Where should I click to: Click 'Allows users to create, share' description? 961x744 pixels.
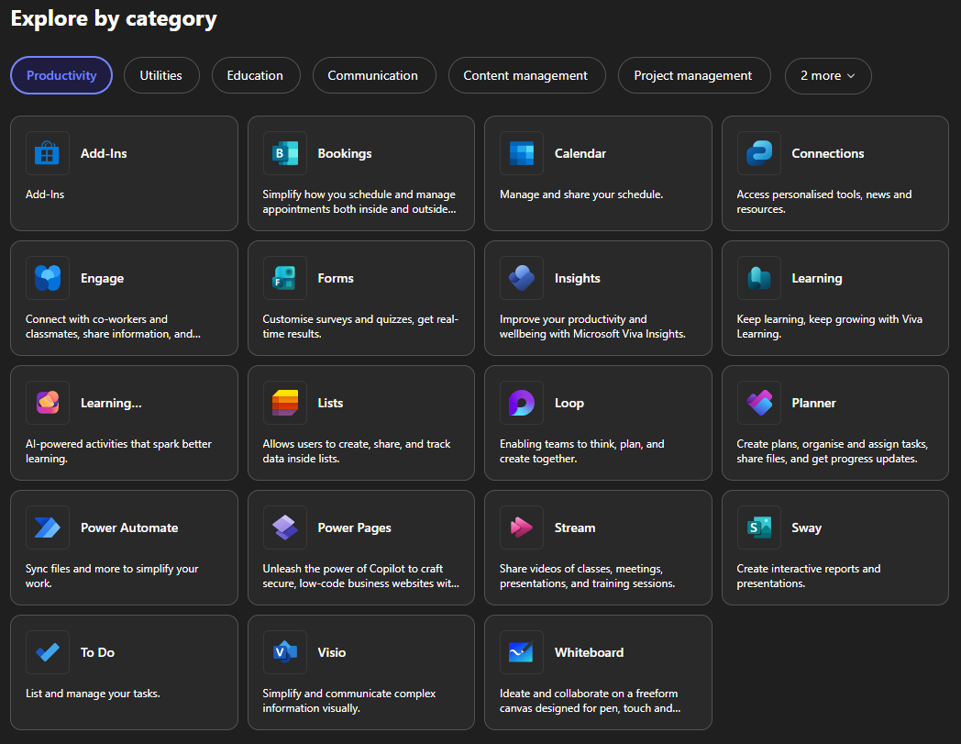[x=356, y=450]
